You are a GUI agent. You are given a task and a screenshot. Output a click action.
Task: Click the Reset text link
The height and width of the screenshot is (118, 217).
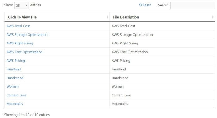click(x=147, y=5)
